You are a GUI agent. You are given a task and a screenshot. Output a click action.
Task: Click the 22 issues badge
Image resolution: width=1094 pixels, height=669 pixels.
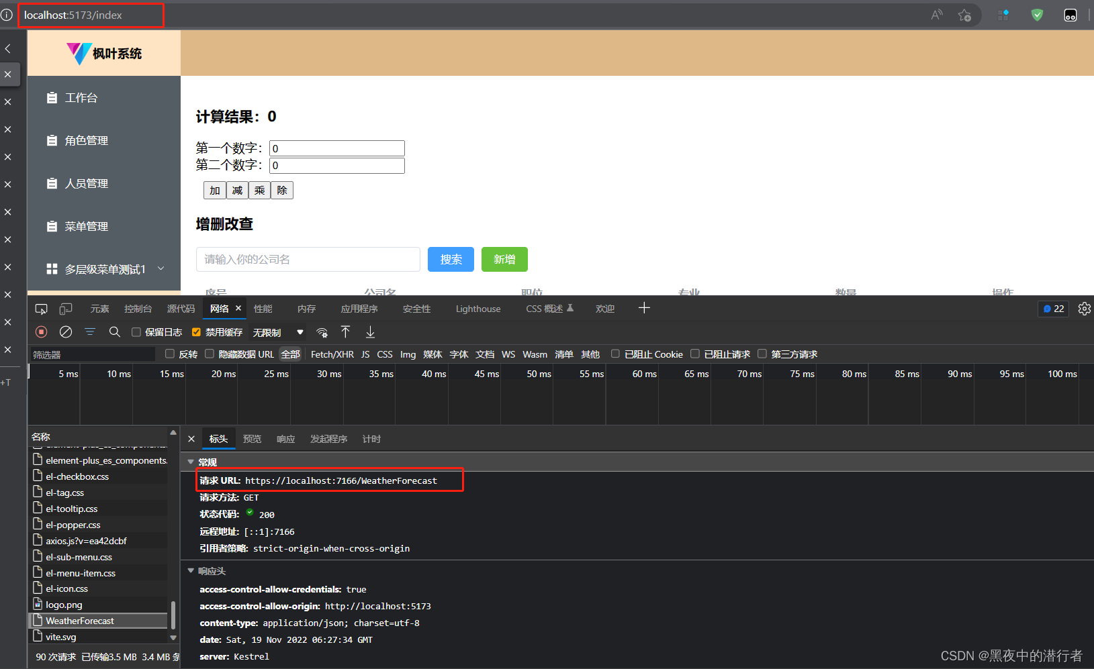tap(1054, 309)
